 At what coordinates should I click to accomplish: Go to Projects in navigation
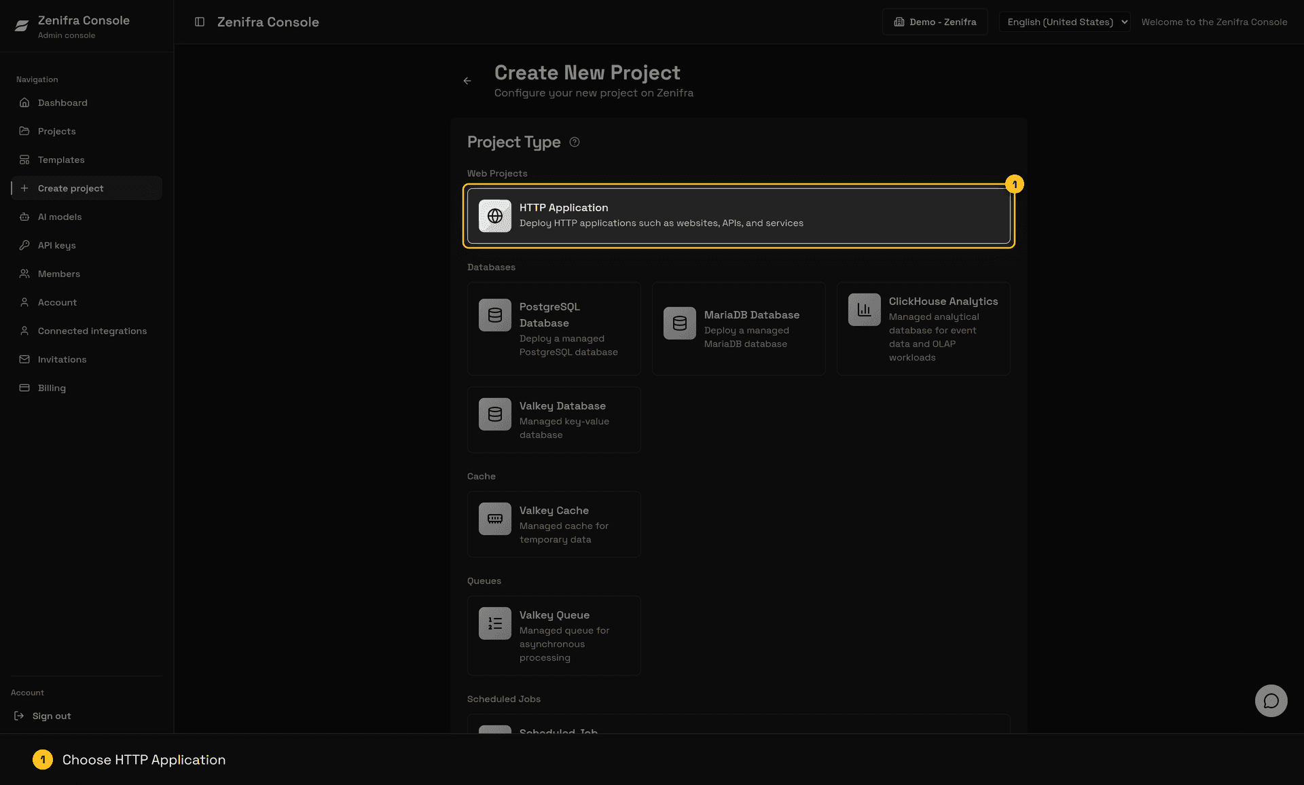coord(87,131)
